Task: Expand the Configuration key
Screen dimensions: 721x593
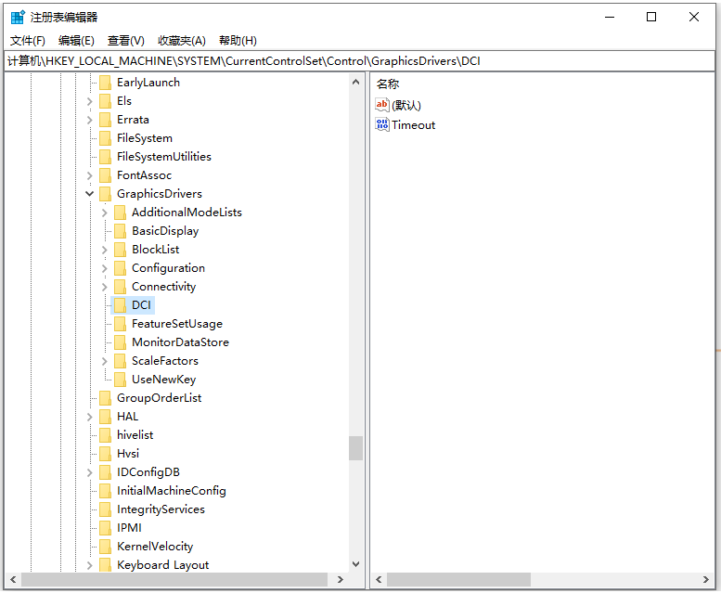Action: (x=105, y=268)
